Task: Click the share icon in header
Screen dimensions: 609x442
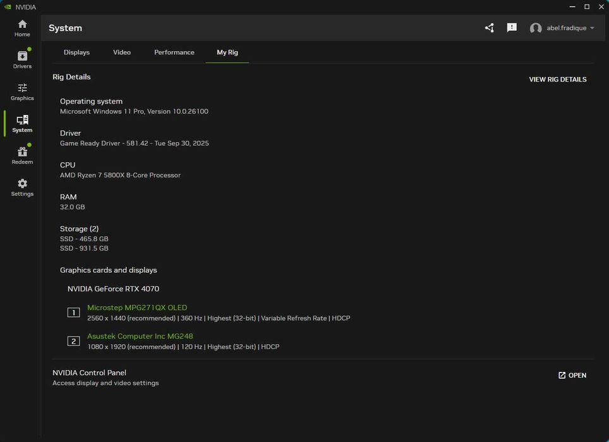Action: pos(490,28)
